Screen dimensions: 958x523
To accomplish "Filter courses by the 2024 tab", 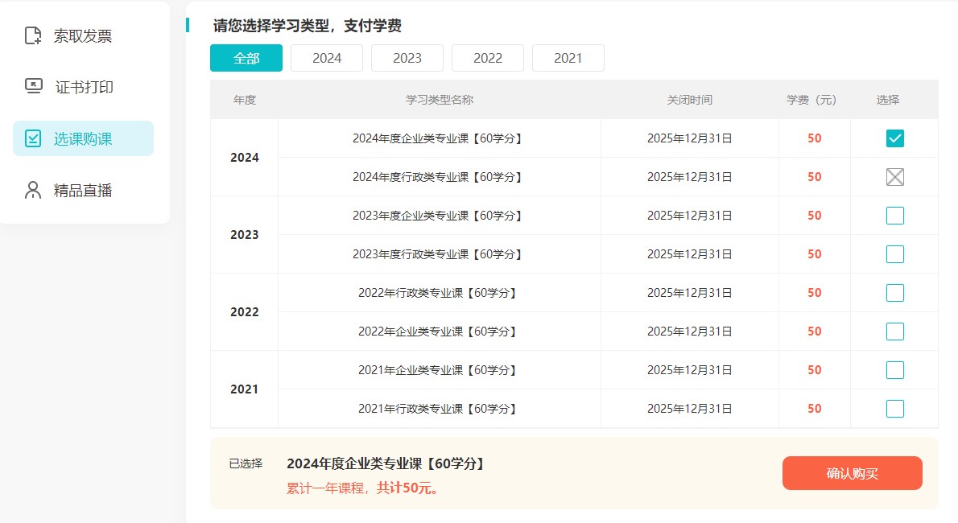I will (327, 58).
